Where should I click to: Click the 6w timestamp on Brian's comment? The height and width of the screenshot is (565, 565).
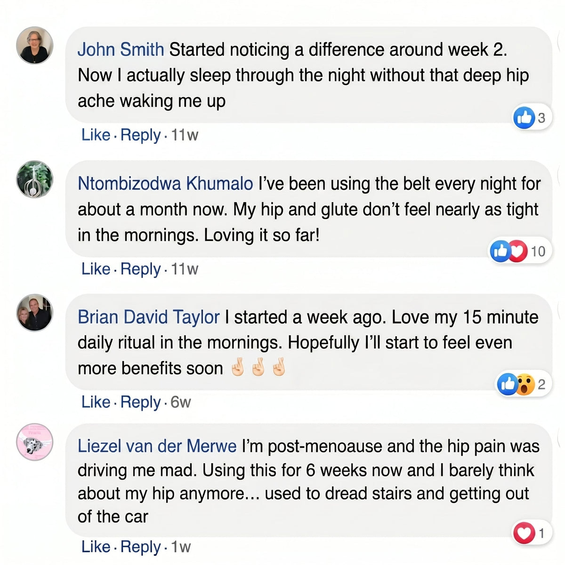pyautogui.click(x=180, y=402)
